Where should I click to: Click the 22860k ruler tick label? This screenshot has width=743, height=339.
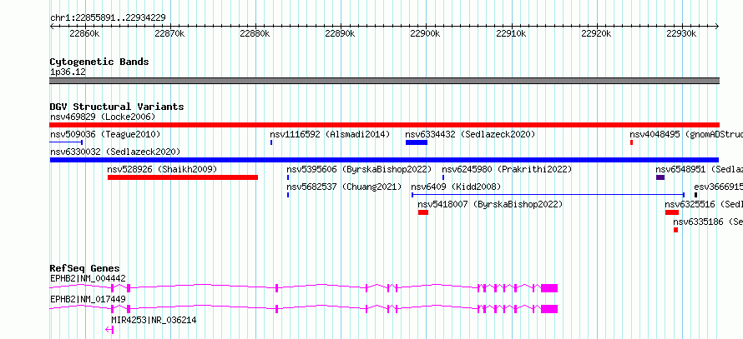point(84,34)
